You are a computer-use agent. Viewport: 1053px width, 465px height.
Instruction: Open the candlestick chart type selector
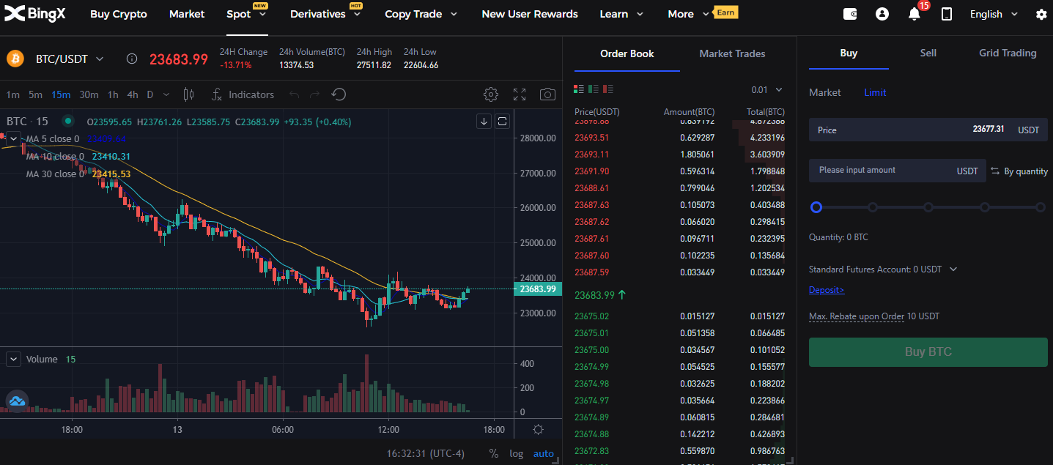click(x=188, y=94)
